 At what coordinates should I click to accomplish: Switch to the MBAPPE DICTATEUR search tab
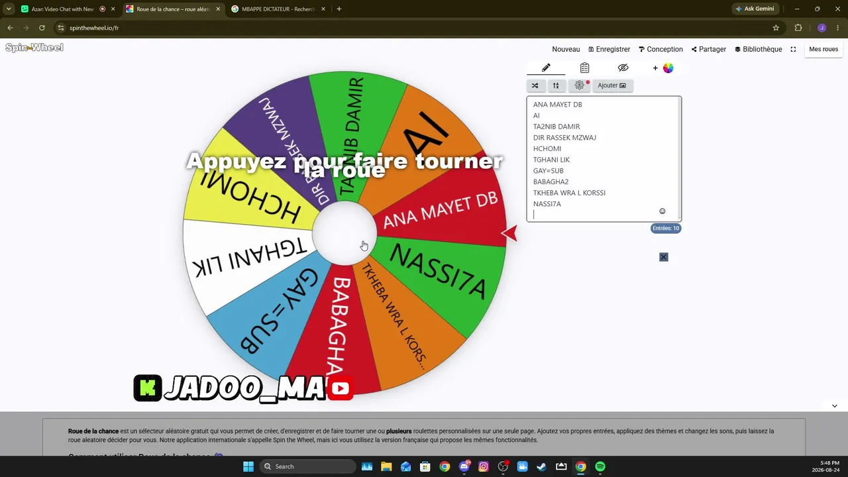pyautogui.click(x=278, y=9)
